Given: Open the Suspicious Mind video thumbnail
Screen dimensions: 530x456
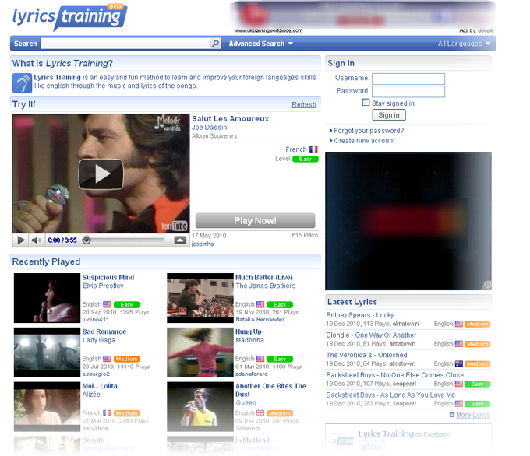Looking at the screenshot, I should [x=47, y=298].
